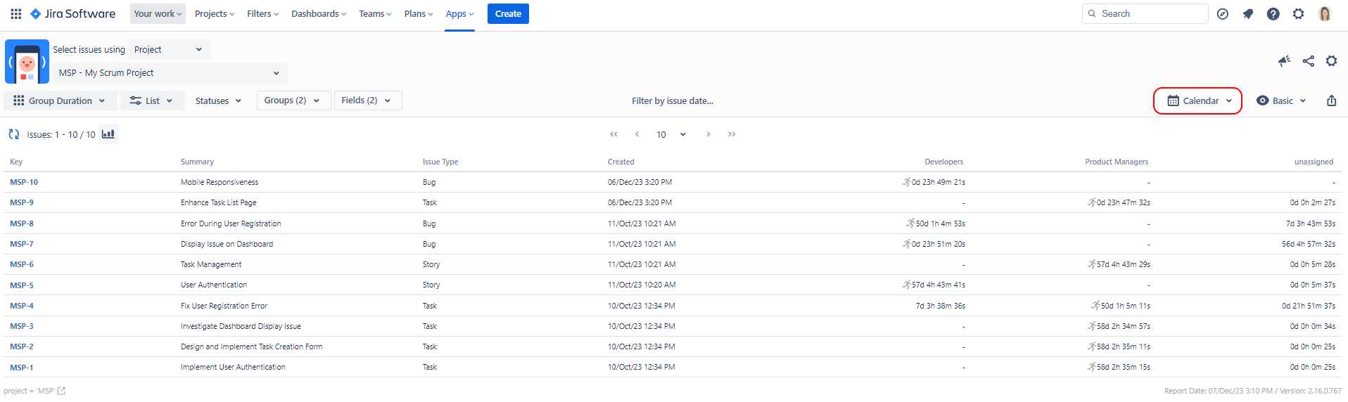
Task: Click the export icon beside Basic
Action: pos(1331,100)
